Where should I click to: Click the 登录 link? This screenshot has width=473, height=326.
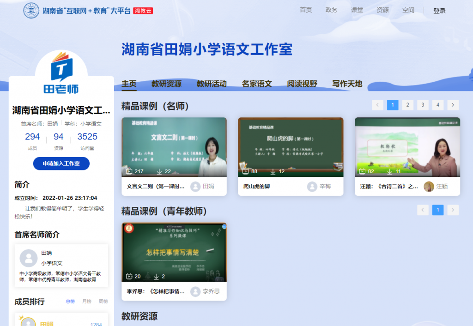tap(439, 11)
